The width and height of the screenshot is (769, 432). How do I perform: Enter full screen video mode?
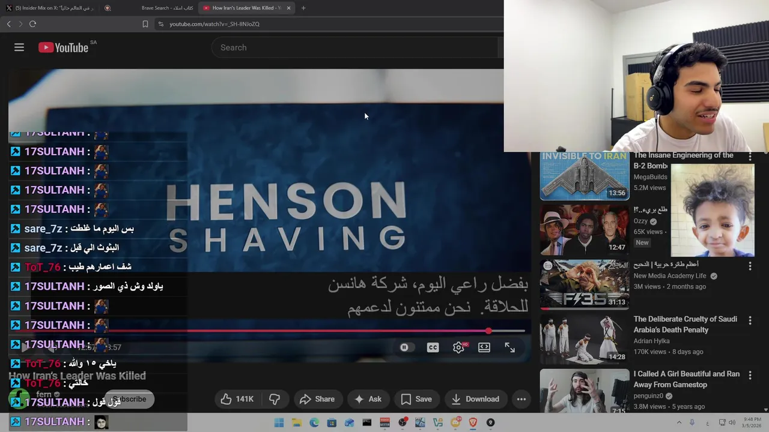(x=509, y=347)
